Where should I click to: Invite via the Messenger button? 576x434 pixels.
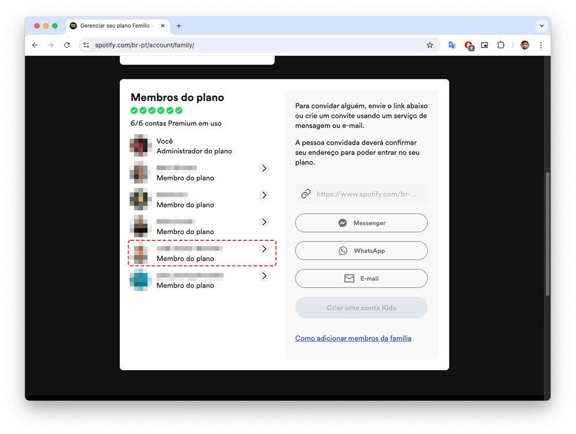pos(361,223)
